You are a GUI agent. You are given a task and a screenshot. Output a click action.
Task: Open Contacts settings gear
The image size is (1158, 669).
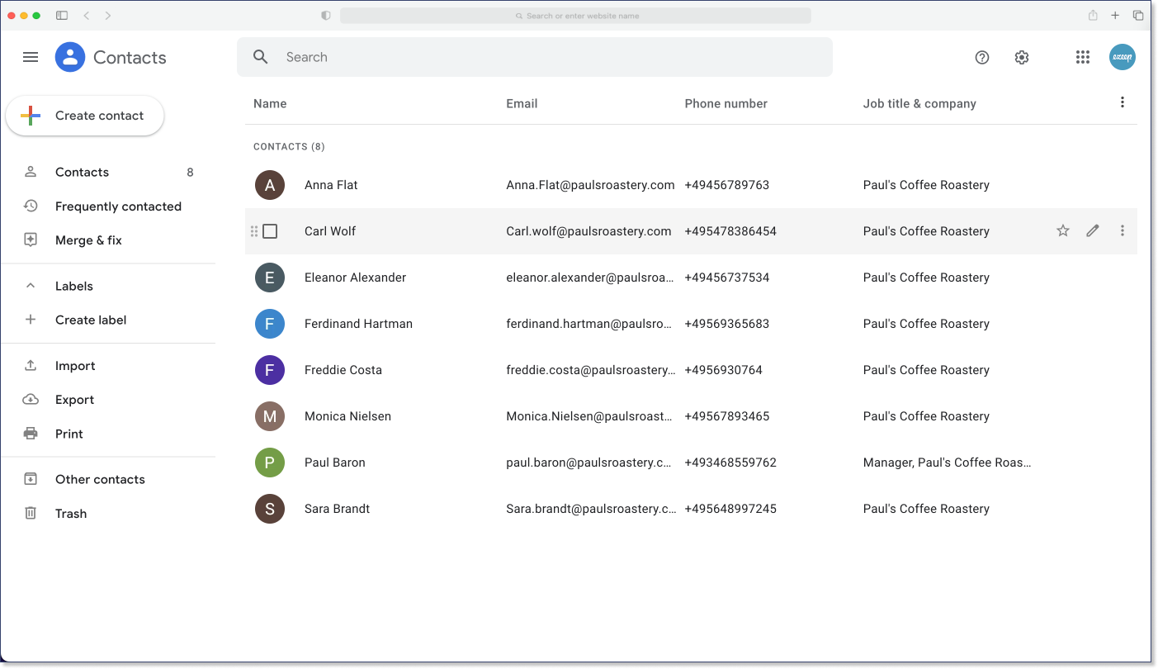pos(1021,57)
